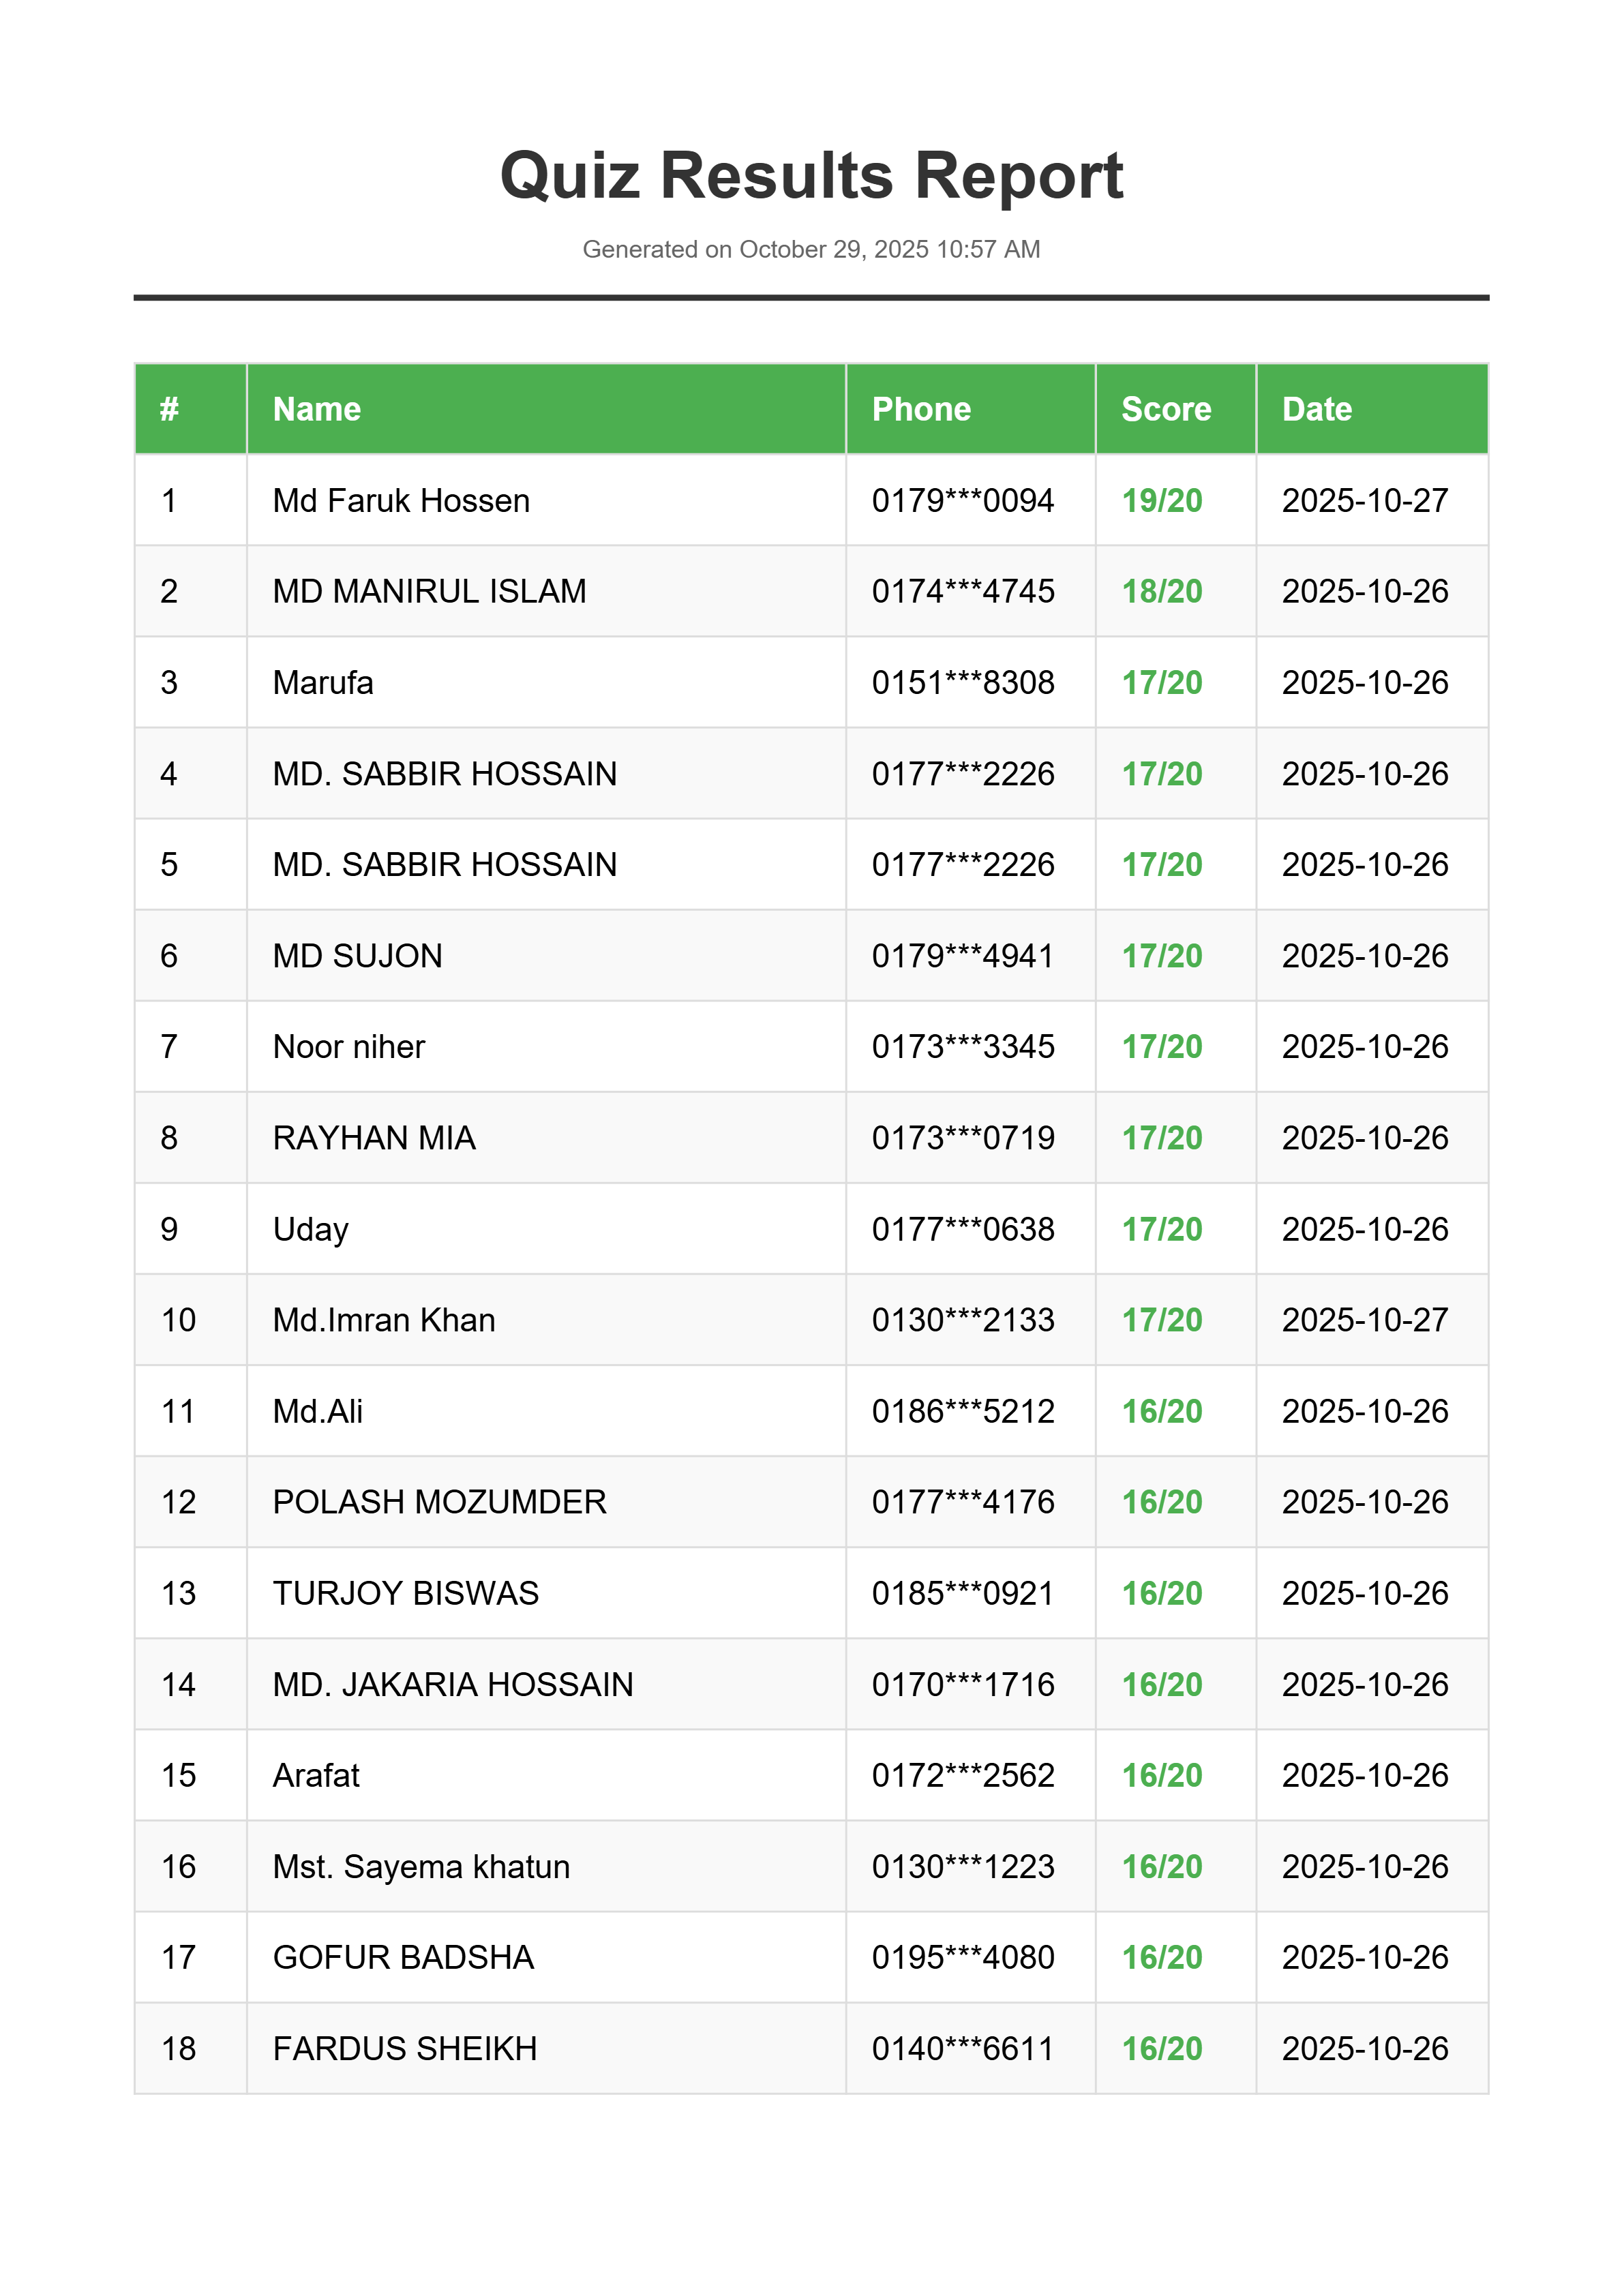Click the Date column header
Viewport: 1624px width, 2296px height.
coord(1317,409)
